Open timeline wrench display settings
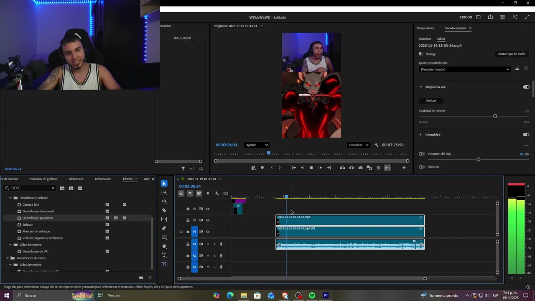 point(217,194)
